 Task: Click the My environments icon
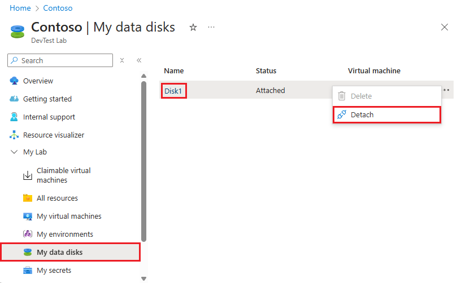pyautogui.click(x=28, y=235)
